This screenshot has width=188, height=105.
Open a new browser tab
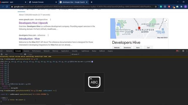click(x=91, y=2)
